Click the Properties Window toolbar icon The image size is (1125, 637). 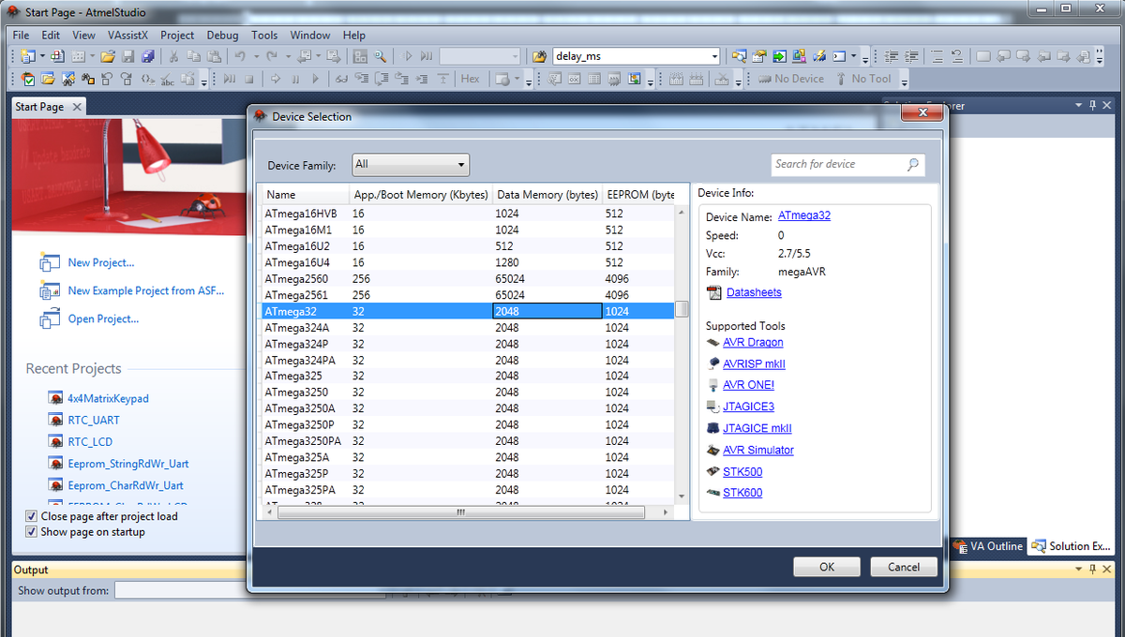click(759, 56)
